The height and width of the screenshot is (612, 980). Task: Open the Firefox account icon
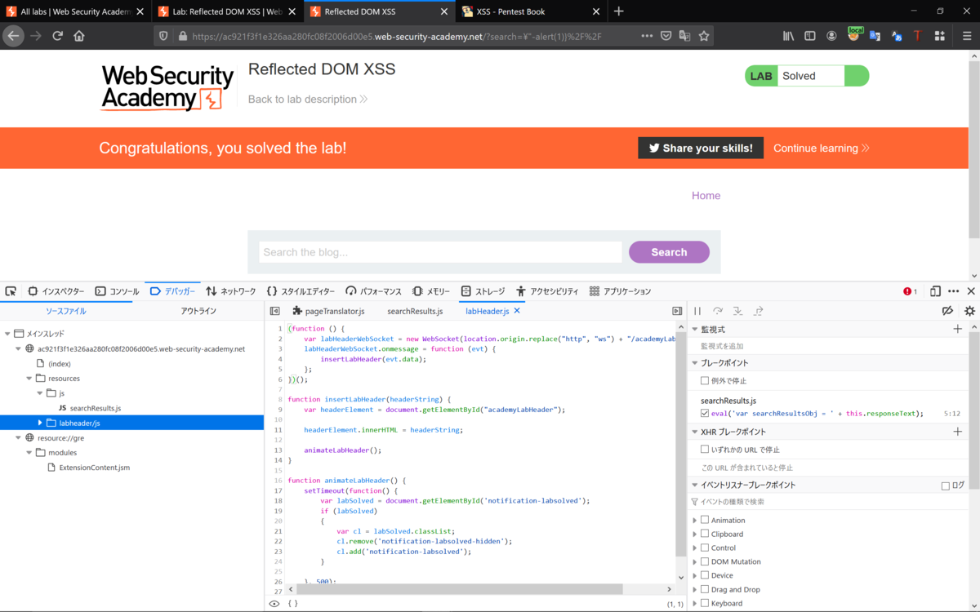[831, 36]
